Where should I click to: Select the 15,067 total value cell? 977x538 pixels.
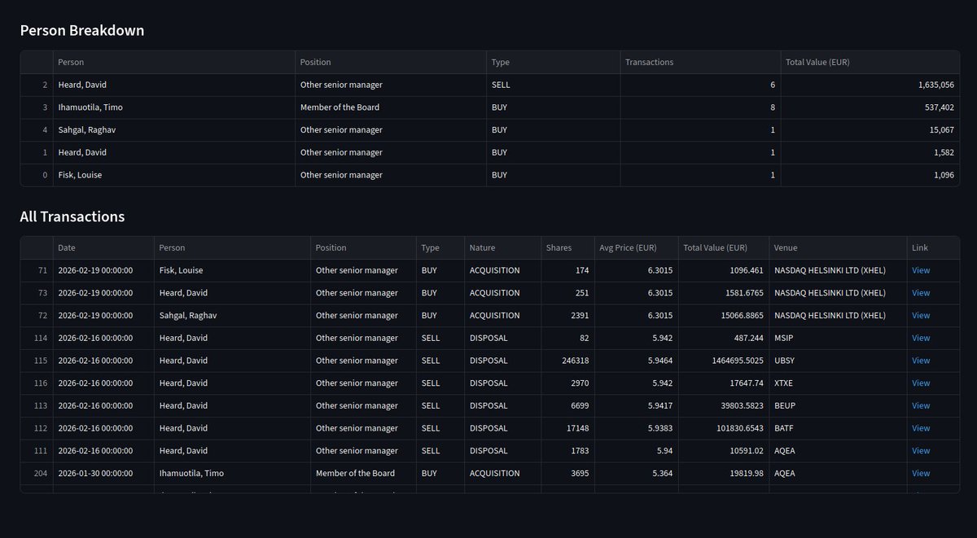870,130
